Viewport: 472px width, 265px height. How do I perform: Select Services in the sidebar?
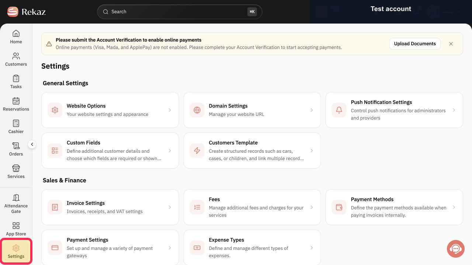(16, 172)
